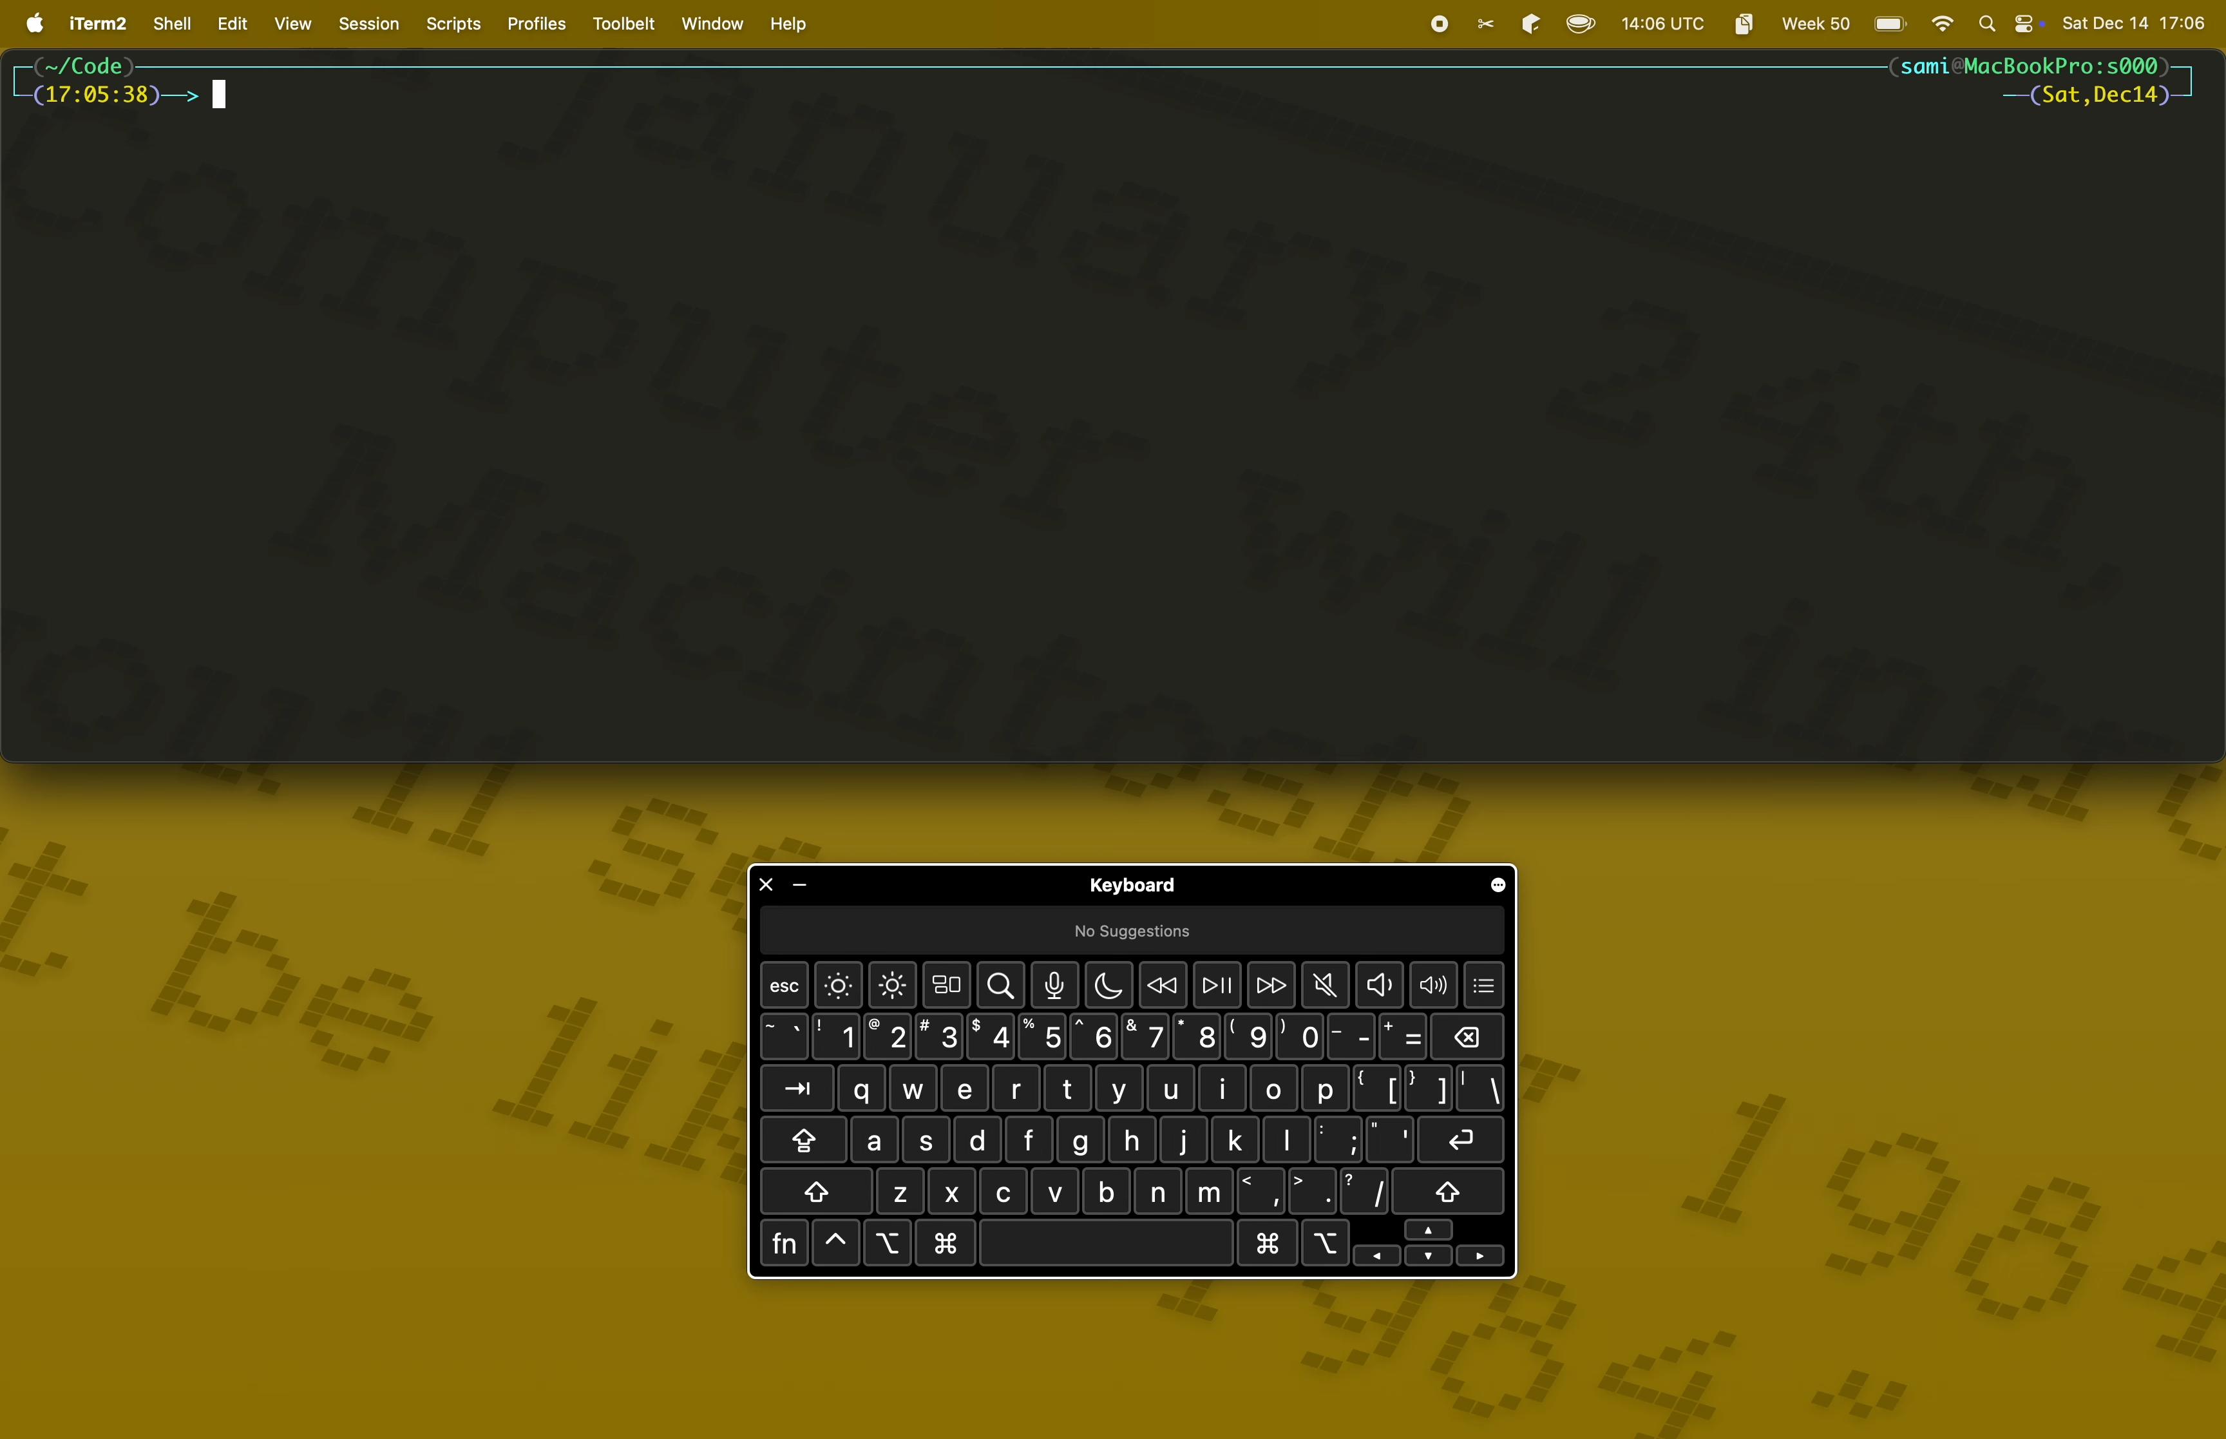Open the Toolbelt menu
Viewport: 2226px width, 1439px height.
tap(623, 24)
